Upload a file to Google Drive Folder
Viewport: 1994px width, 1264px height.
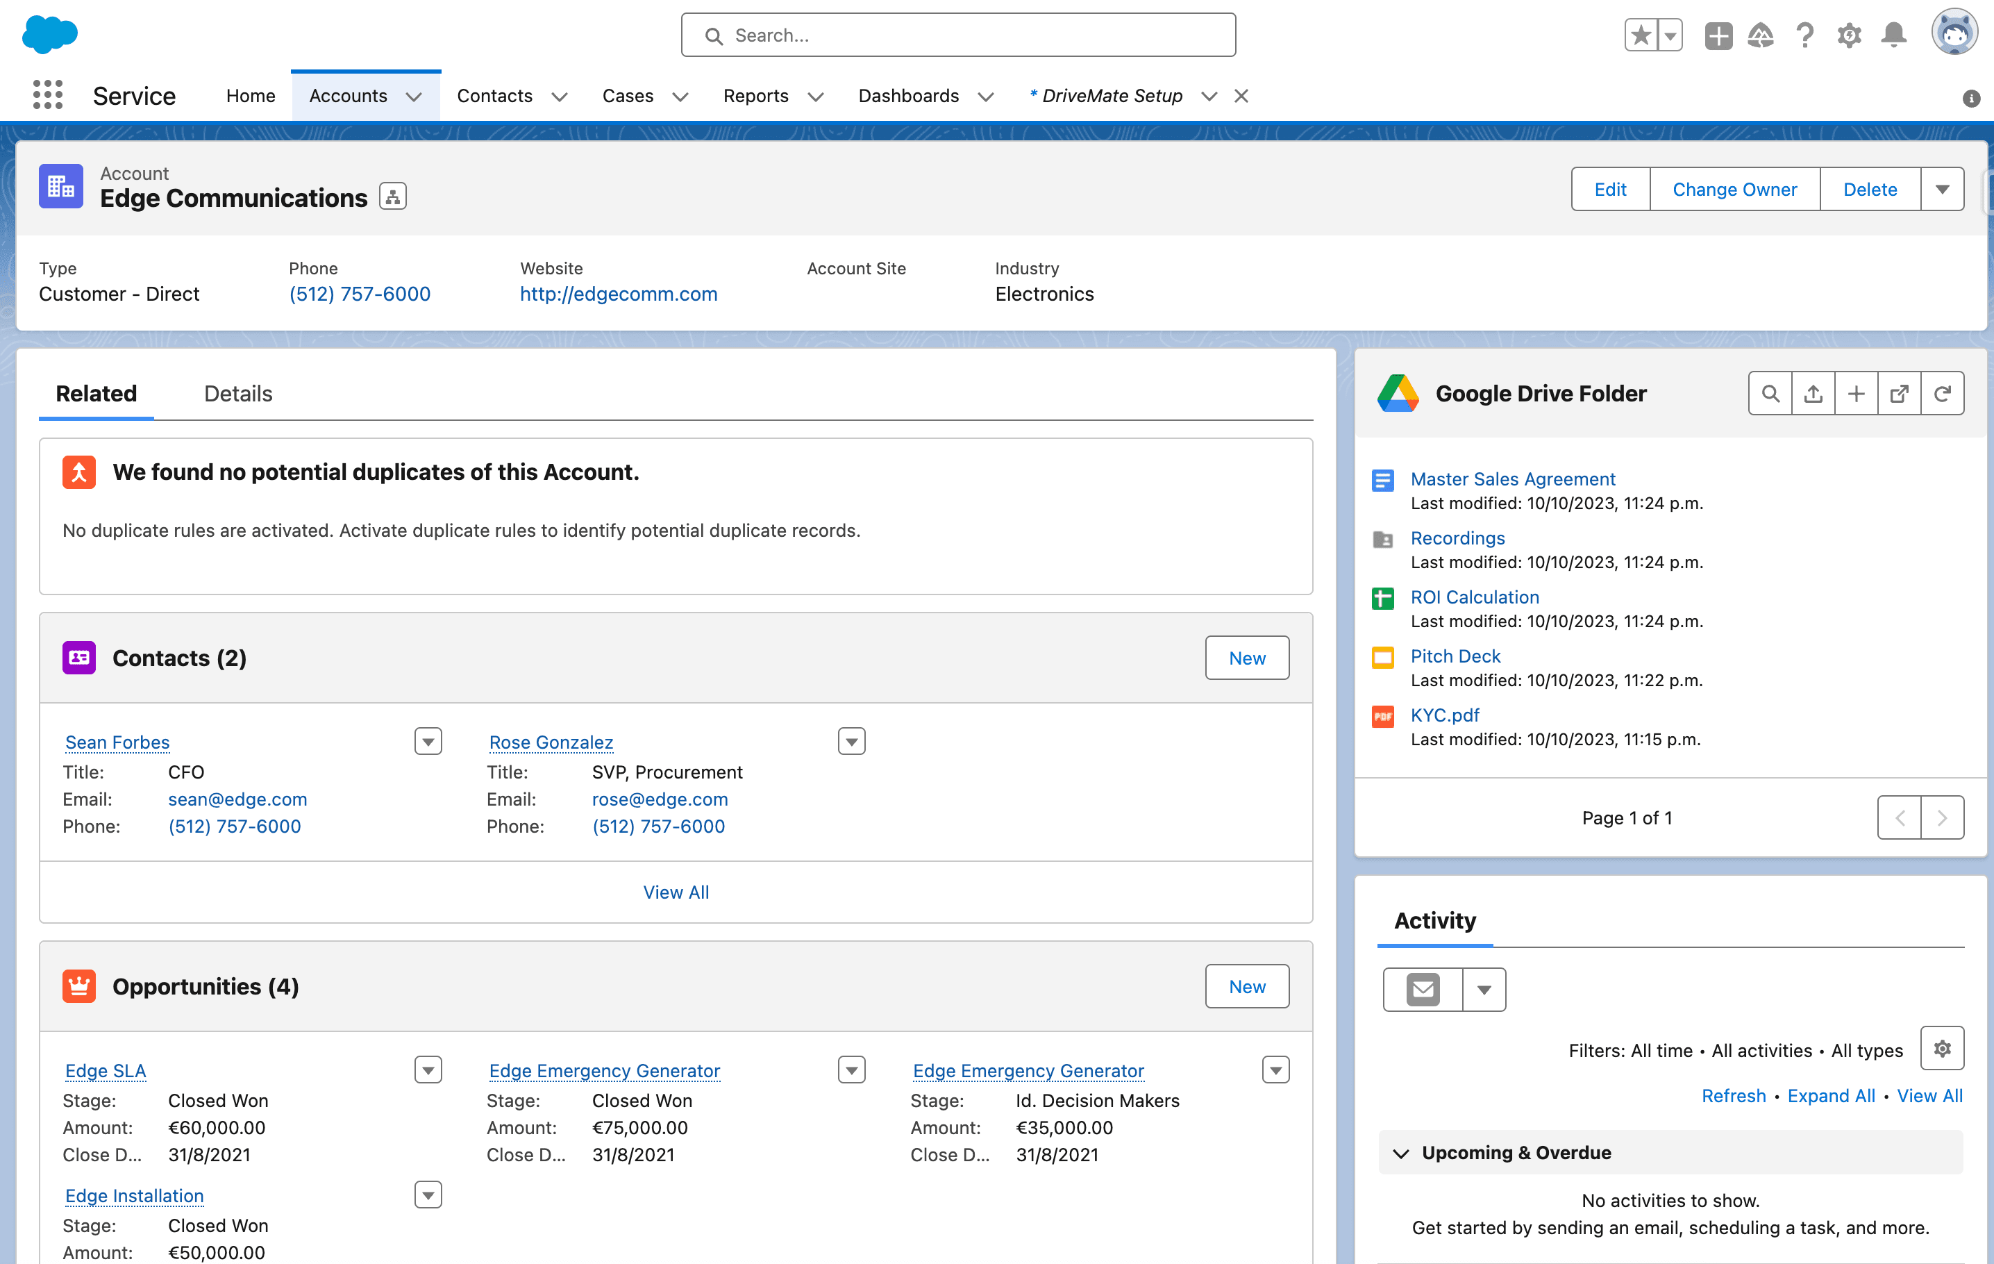pos(1813,394)
